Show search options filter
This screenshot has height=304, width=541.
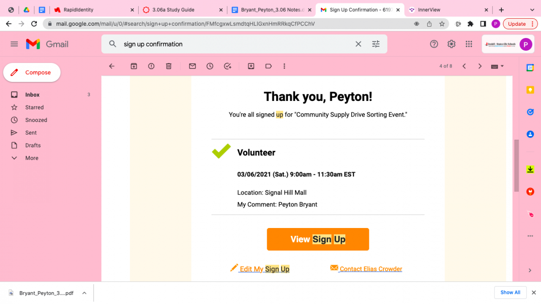[376, 44]
